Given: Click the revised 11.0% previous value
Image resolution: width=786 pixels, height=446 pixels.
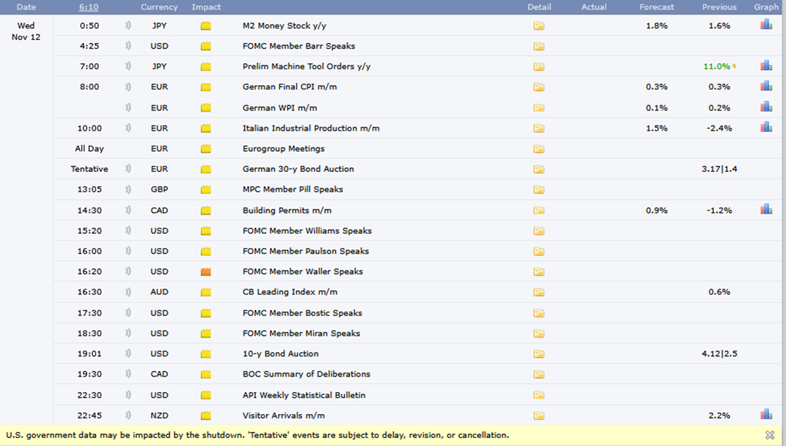Looking at the screenshot, I should tap(717, 66).
